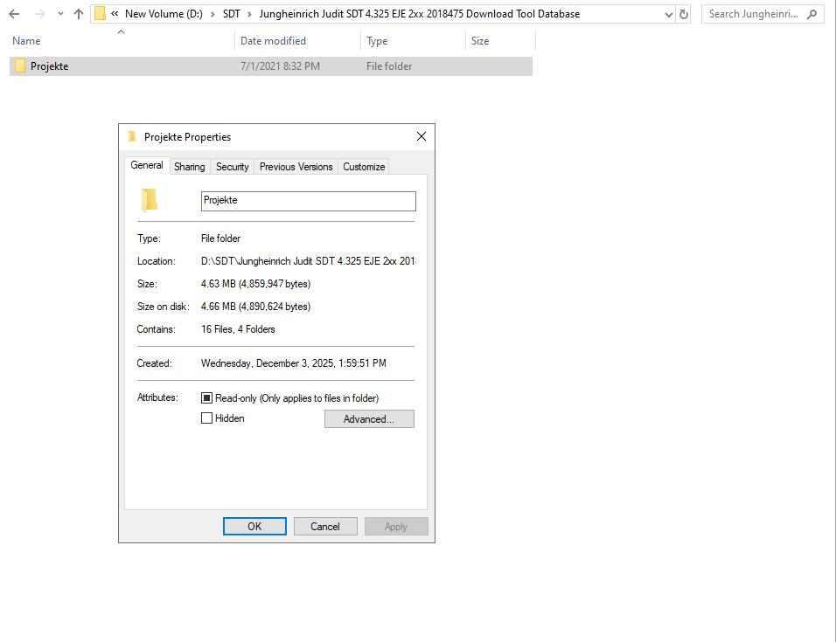The width and height of the screenshot is (836, 642).
Task: Open the Security tab
Action: (x=232, y=167)
